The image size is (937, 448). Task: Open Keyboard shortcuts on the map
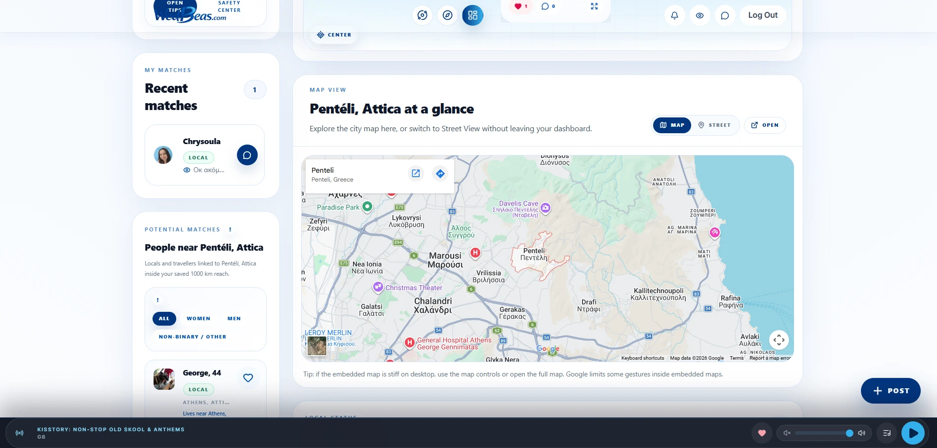tap(643, 358)
